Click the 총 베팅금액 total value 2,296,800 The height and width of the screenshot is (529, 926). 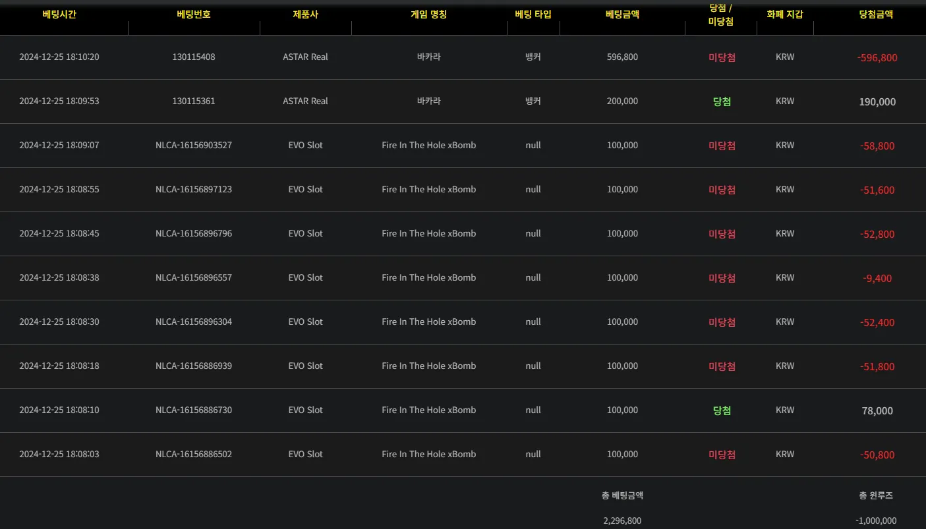click(622, 520)
